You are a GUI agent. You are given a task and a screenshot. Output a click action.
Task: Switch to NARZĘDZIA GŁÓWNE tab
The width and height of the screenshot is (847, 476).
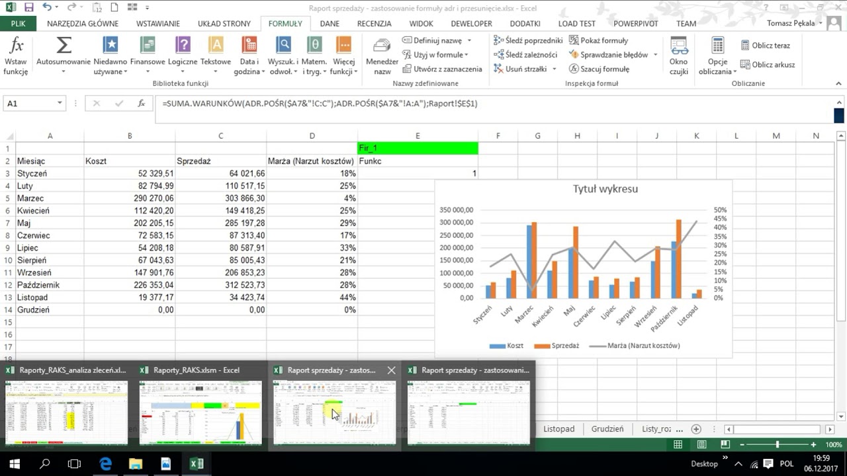click(83, 24)
